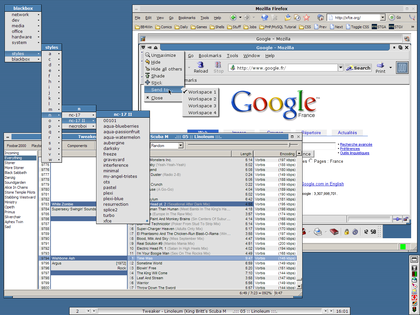Image resolution: width=420 pixels, height=315 pixels.
Task: Expand the blackbox hardware submenu
Action: click(23, 37)
